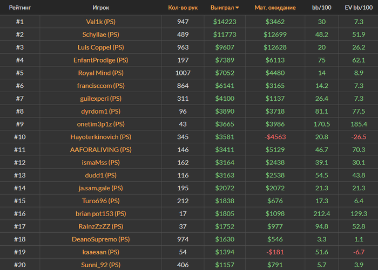Open EnfantProdige (PS) player link
The width and height of the screenshot is (378, 270).
tap(100, 60)
